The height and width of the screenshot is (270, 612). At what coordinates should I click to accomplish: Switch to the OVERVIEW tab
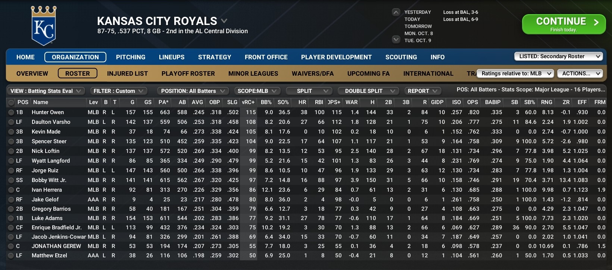[x=32, y=73]
